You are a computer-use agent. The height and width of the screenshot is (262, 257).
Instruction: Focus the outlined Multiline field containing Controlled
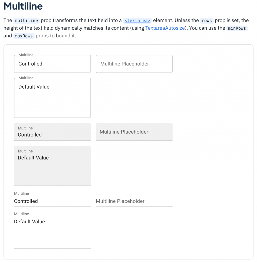(x=52, y=64)
